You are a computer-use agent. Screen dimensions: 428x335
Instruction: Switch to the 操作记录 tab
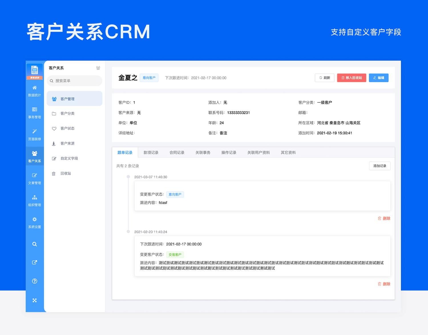click(x=229, y=153)
